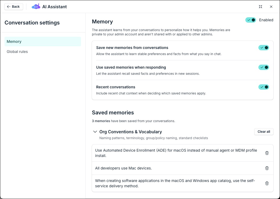Click the 'Use saved memories when responding' label

tap(131, 67)
